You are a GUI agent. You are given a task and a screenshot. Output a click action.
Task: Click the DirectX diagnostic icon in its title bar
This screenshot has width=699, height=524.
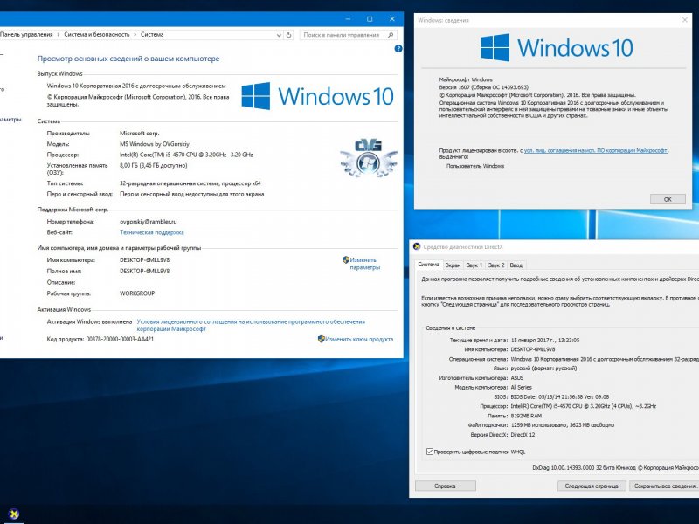[x=417, y=246]
